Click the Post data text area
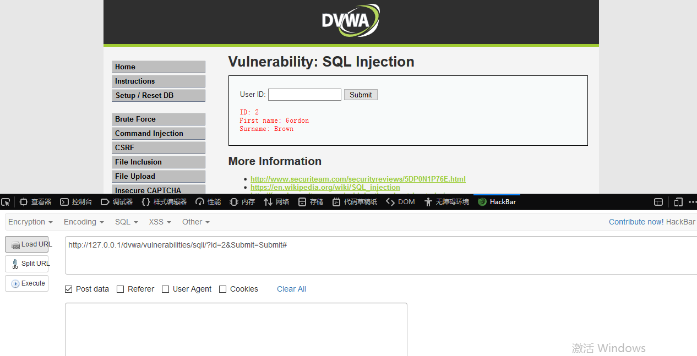697x356 pixels. 236,330
